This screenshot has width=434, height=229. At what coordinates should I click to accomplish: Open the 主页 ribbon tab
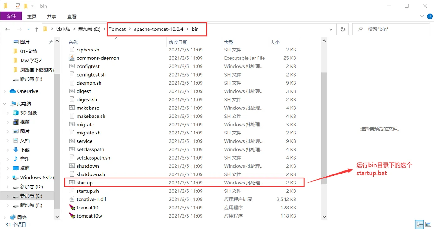coord(32,16)
